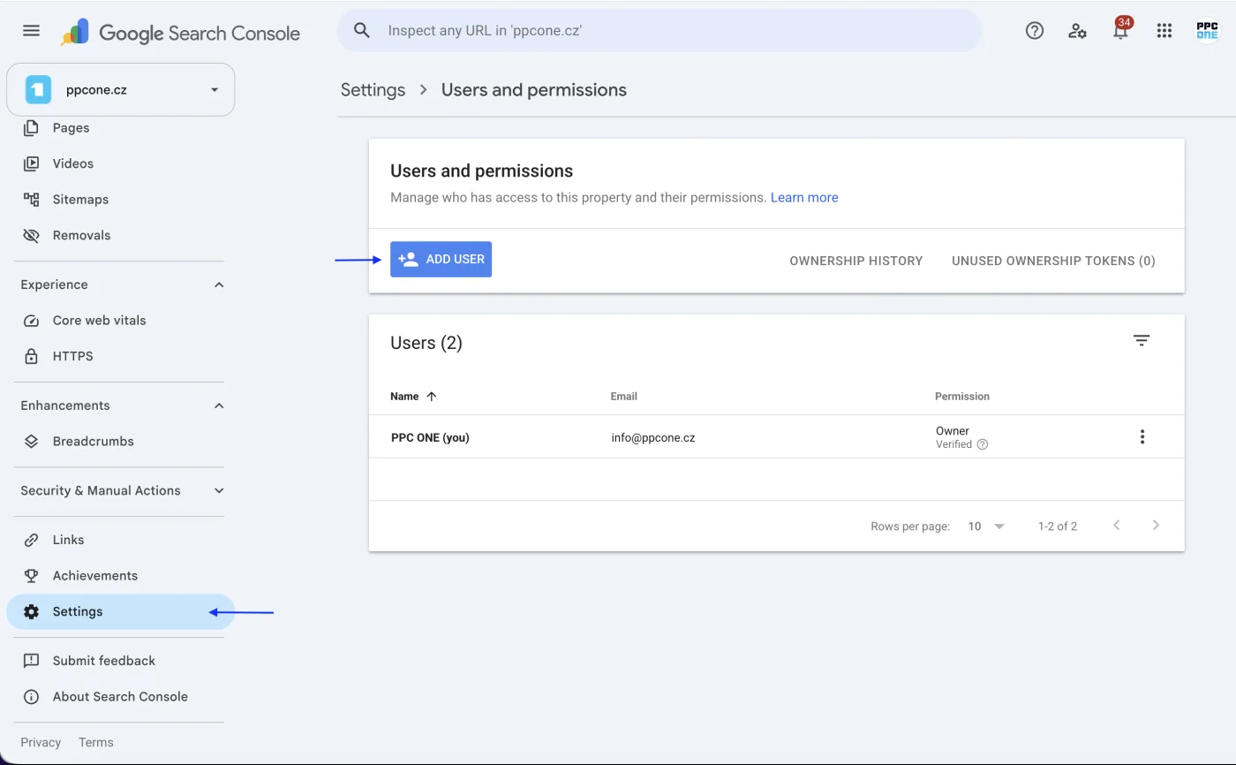Click the Achievements trophy icon
The height and width of the screenshot is (765, 1236).
31,576
